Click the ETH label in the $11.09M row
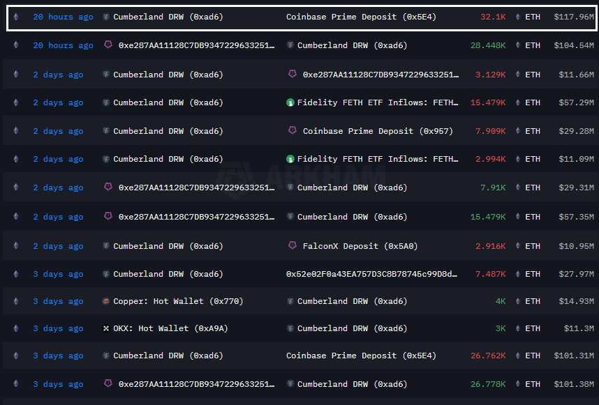599x405 pixels. (x=533, y=159)
